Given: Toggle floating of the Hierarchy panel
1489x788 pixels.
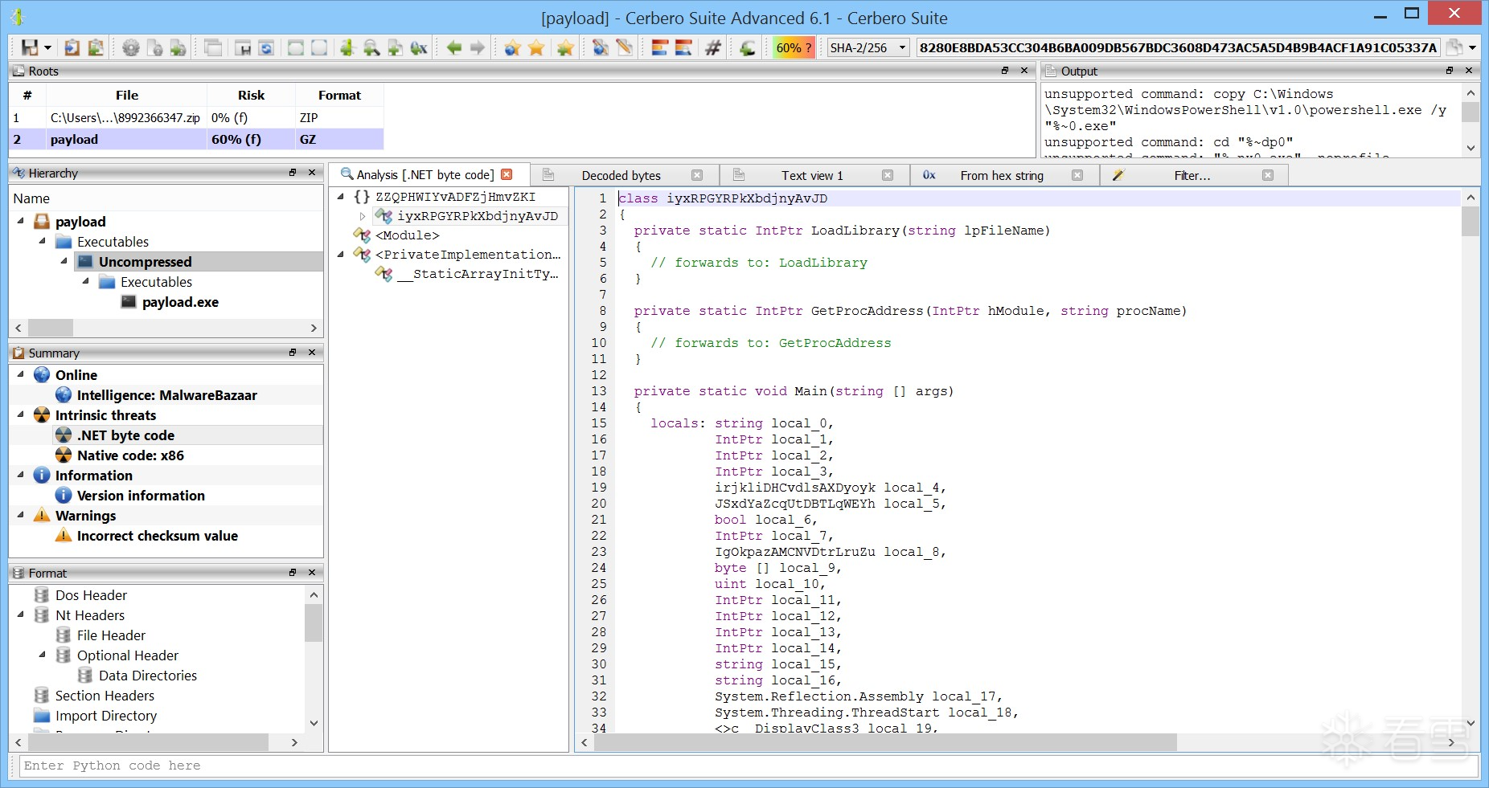Looking at the screenshot, I should [293, 173].
